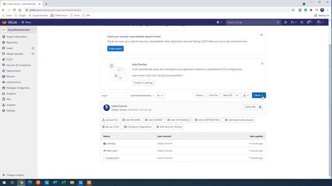The width and height of the screenshot is (332, 186).
Task: Focus the Search GitLab field
Action: pyautogui.click(x=253, y=22)
